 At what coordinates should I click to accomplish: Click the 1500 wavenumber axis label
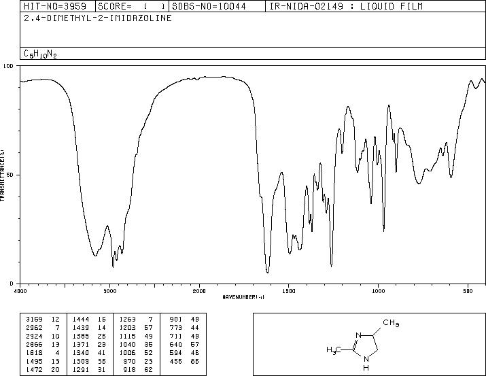289,291
